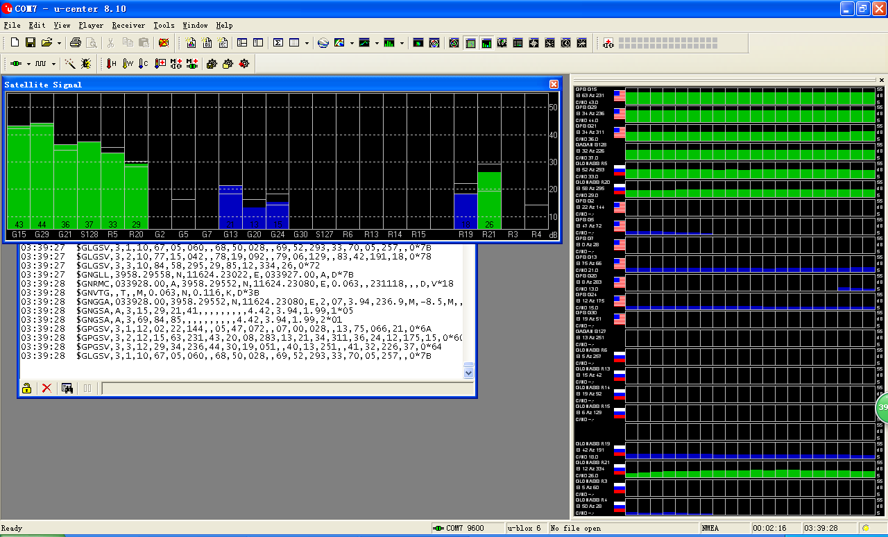This screenshot has width=888, height=537.
Task: Click the filter icon in the console toolbar
Action: point(67,388)
